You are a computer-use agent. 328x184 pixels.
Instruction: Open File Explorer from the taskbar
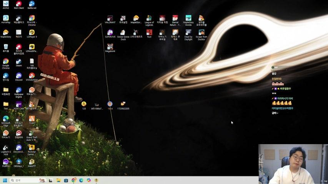tap(58, 180)
